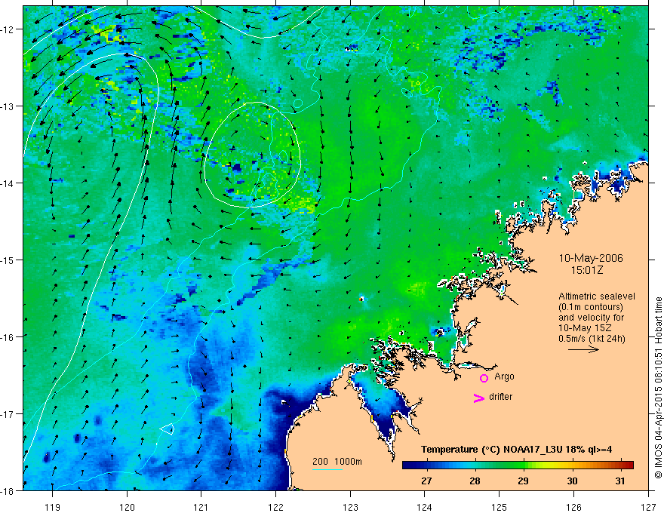Screen dimensions: 664x513
Task: Click the cyan 200 1000m depth legend line
Action: [x=327, y=469]
